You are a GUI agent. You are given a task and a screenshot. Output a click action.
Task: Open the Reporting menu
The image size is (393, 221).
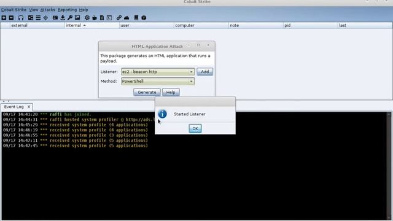pyautogui.click(x=67, y=10)
